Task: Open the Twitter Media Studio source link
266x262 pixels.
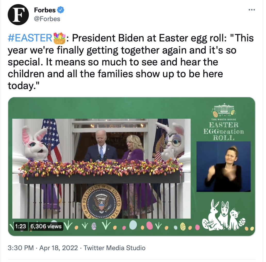Action: click(x=114, y=248)
